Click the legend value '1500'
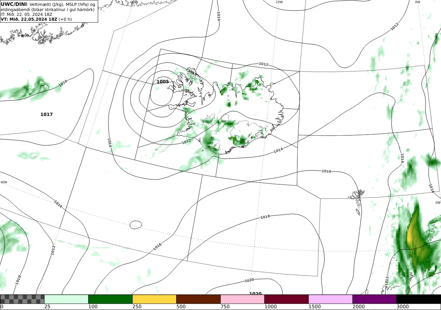Image resolution: width=441 pixels, height=310 pixels. (315, 307)
